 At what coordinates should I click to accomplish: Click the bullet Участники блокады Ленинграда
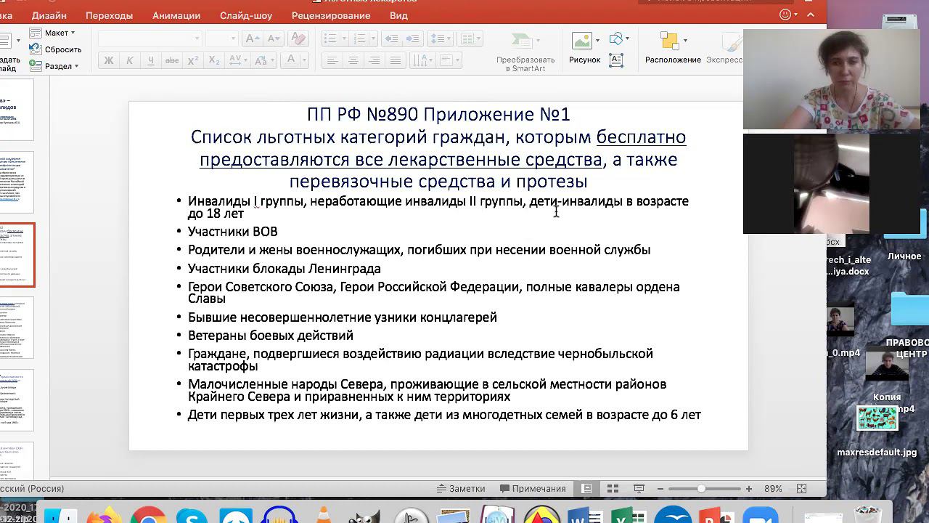pos(284,269)
